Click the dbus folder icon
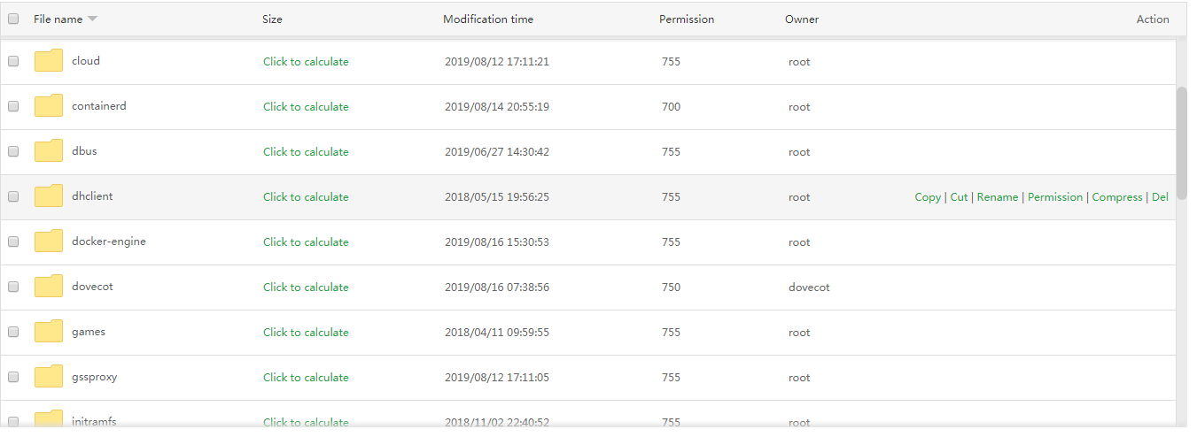This screenshot has height=437, width=1197. click(49, 151)
